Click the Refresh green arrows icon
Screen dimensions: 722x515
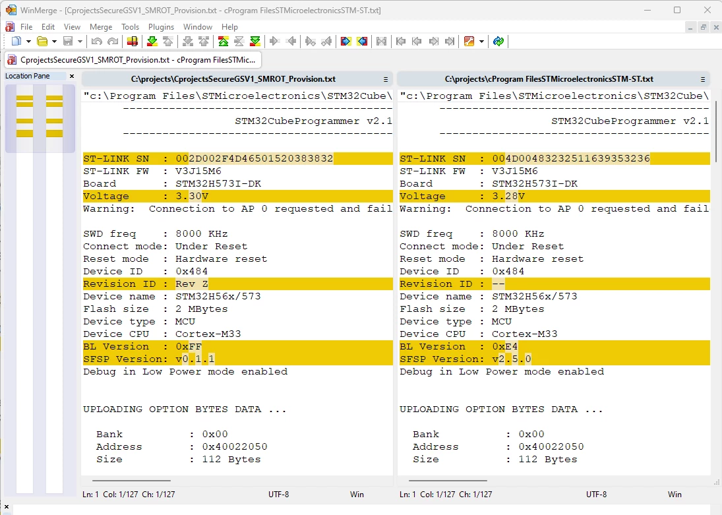point(498,42)
